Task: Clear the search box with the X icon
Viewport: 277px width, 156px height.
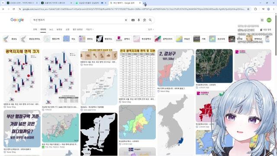Action: [126, 20]
